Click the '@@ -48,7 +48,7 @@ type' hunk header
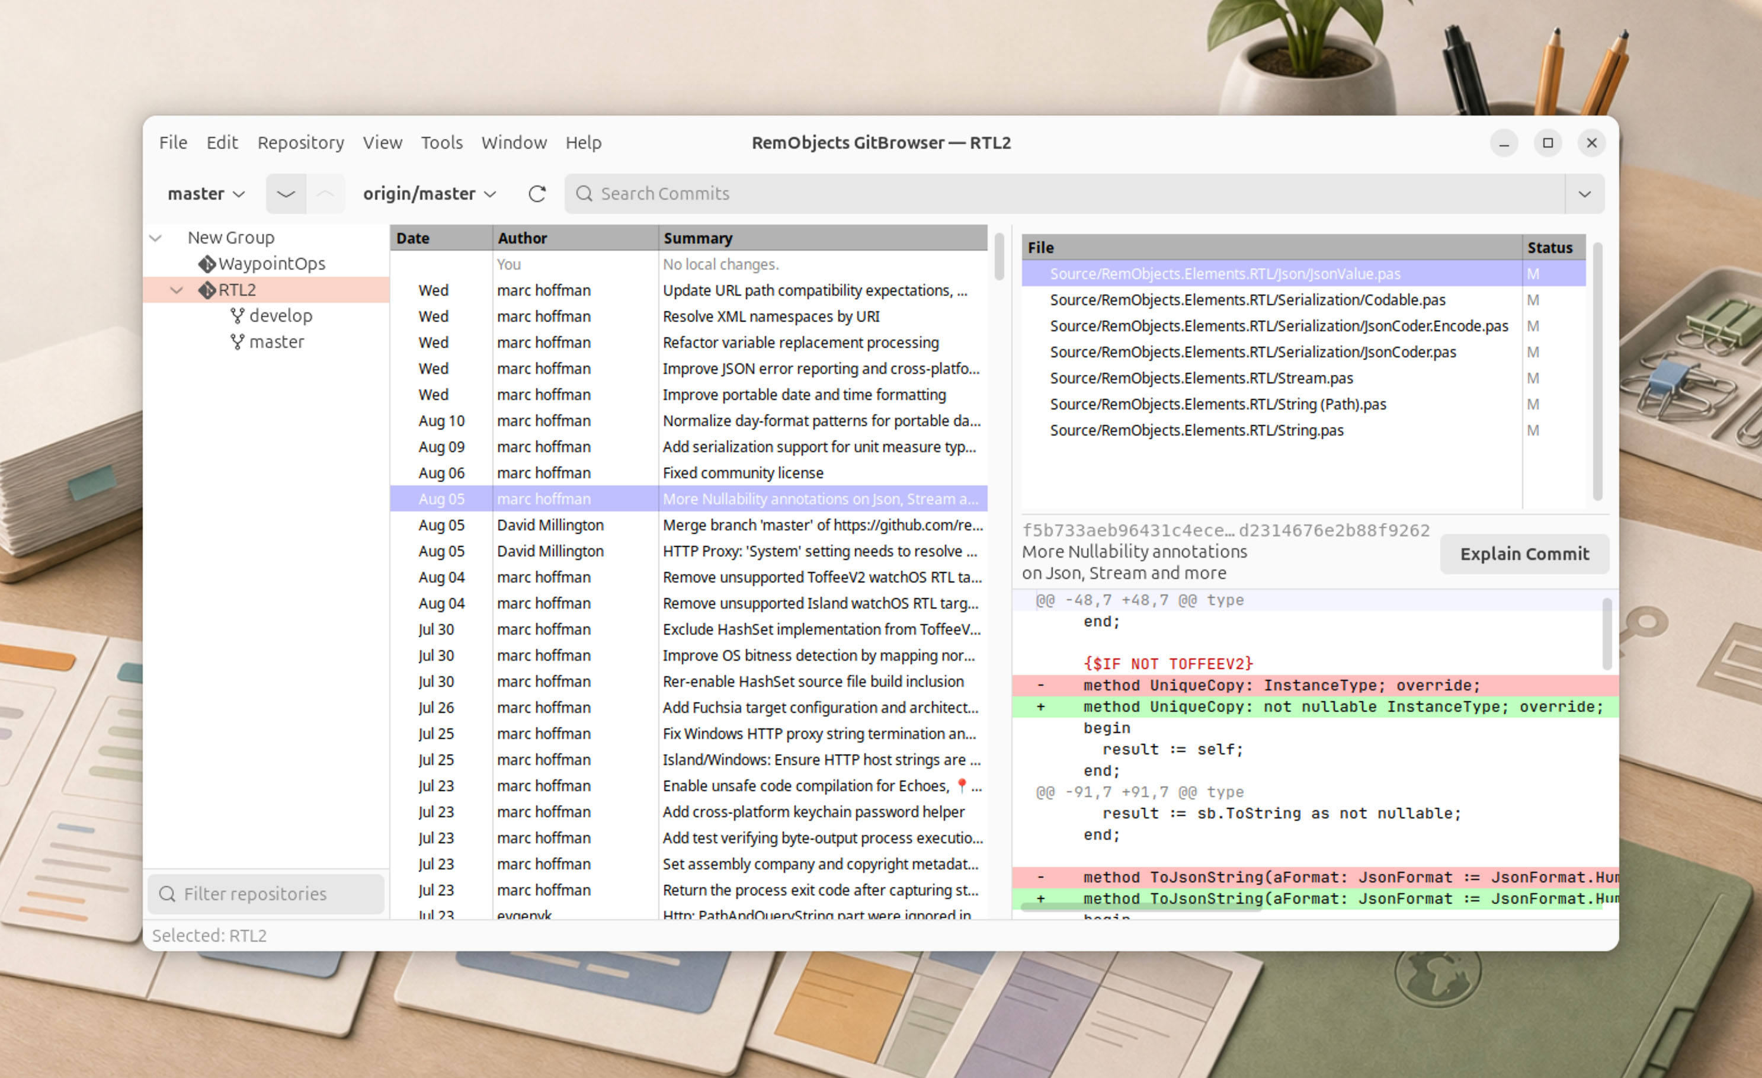 [1140, 600]
